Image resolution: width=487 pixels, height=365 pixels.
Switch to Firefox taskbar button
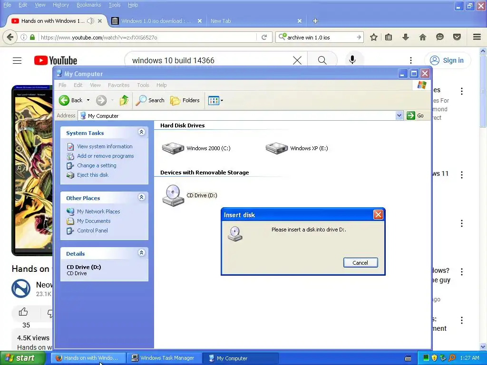(88, 358)
